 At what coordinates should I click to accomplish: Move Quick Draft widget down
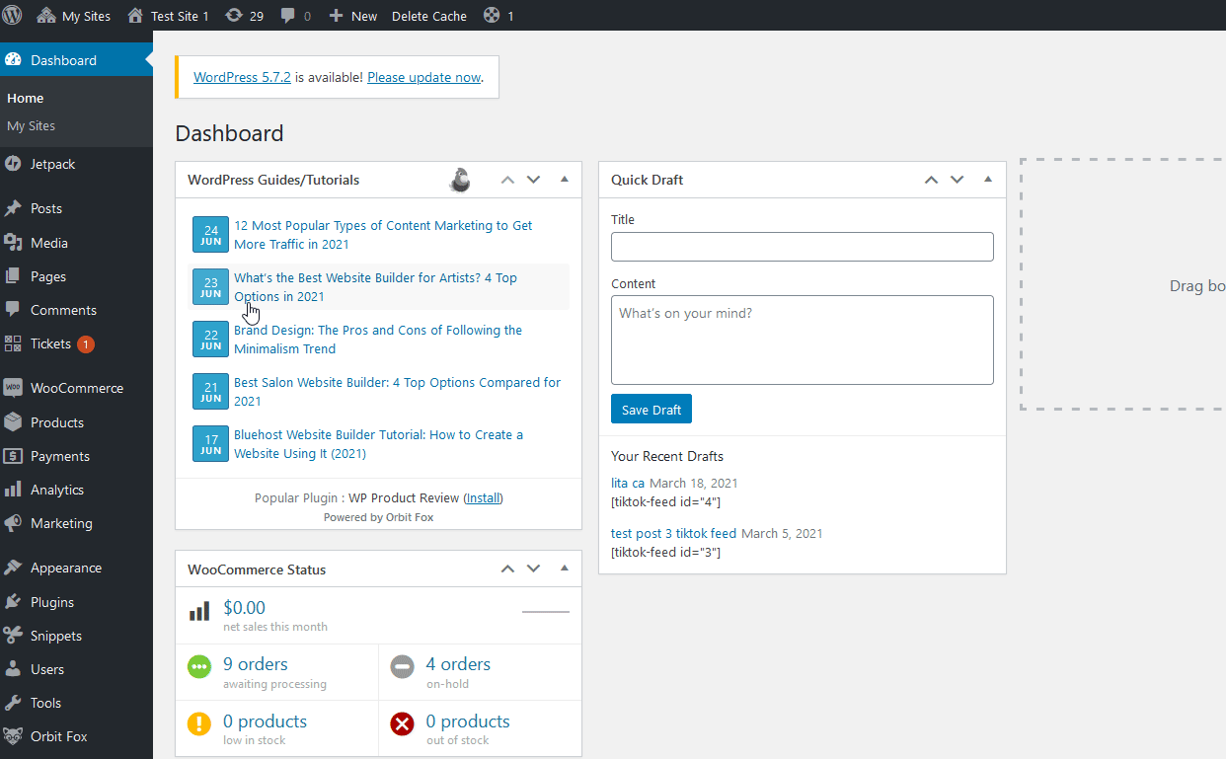click(x=957, y=180)
